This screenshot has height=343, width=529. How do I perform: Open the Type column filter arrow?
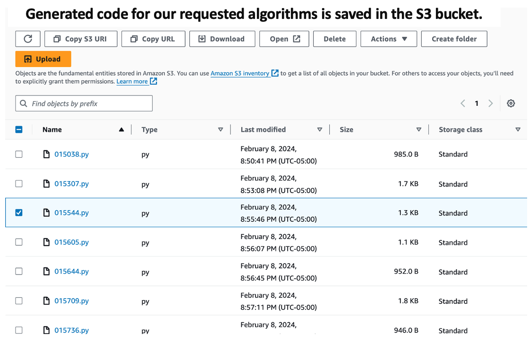tap(221, 129)
